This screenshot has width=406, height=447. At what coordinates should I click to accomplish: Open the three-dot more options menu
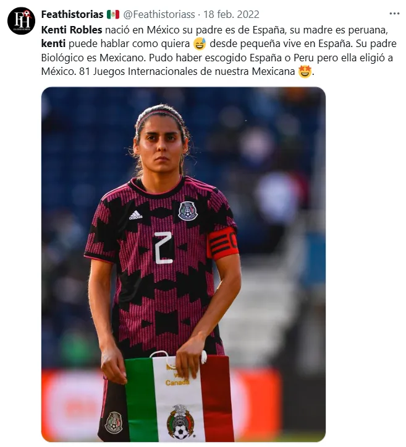(394, 14)
